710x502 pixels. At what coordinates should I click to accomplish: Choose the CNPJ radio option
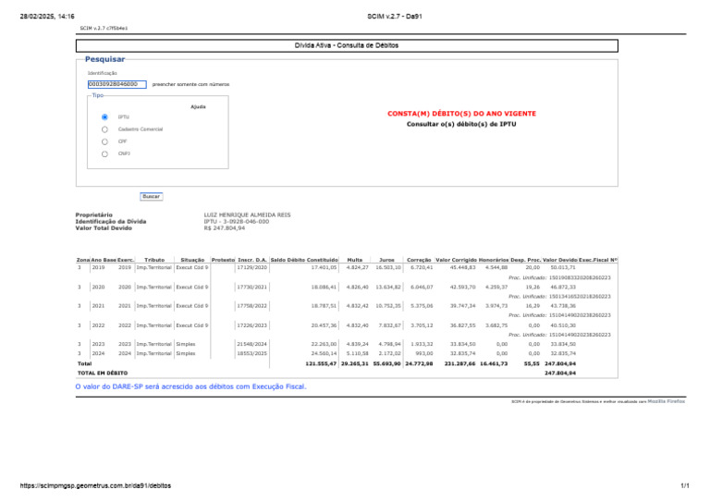[104, 153]
